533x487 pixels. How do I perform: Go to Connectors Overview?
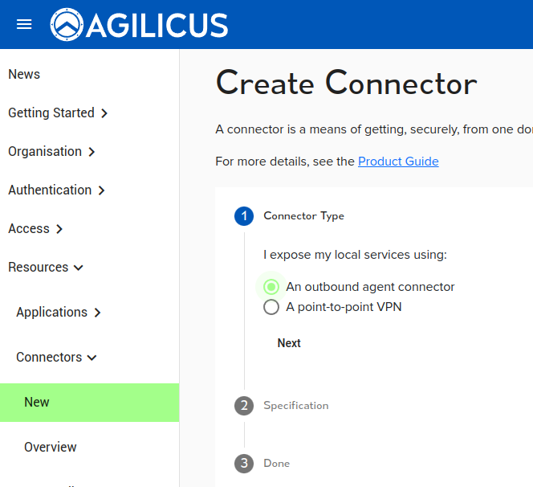(51, 448)
